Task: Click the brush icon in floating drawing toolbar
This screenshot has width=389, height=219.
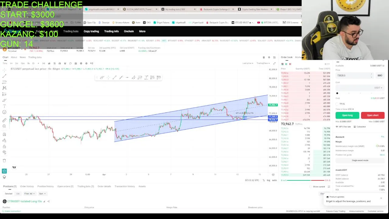Action: (102, 78)
